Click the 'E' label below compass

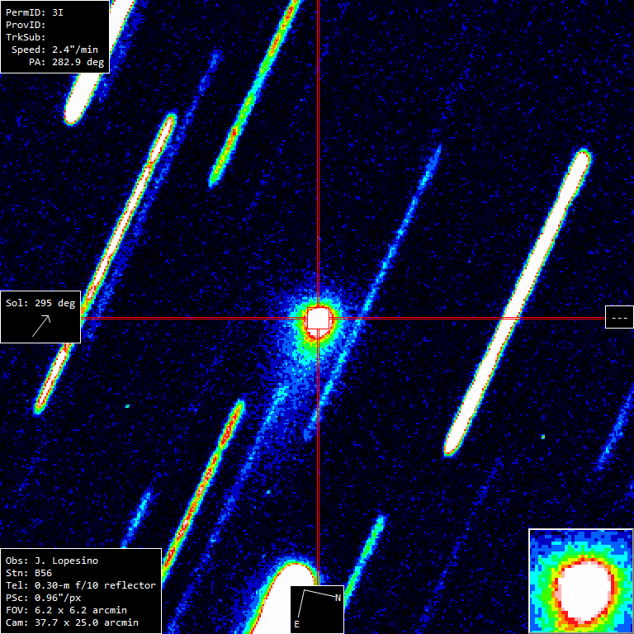[297, 625]
